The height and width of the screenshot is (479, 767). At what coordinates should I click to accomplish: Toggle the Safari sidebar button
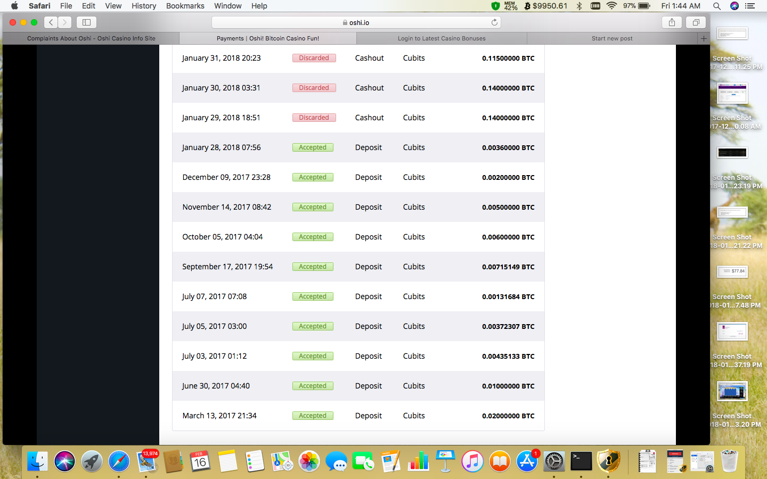point(86,22)
